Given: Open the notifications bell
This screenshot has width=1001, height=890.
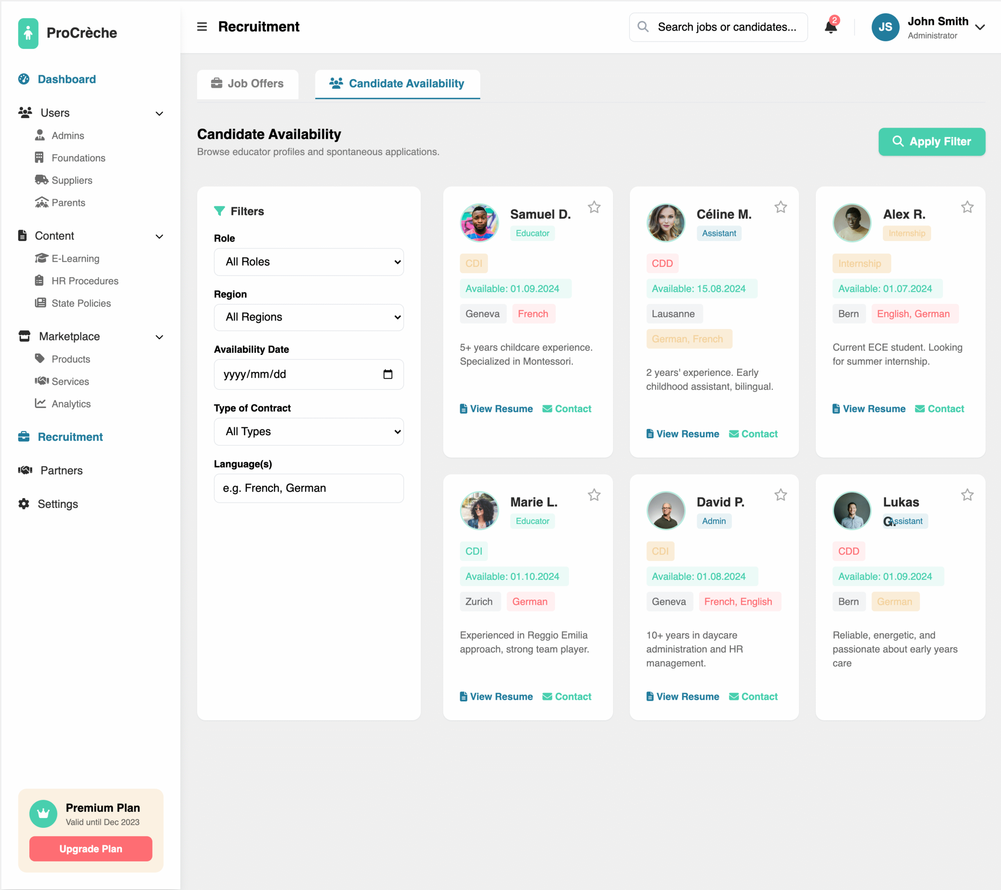Looking at the screenshot, I should pyautogui.click(x=831, y=27).
